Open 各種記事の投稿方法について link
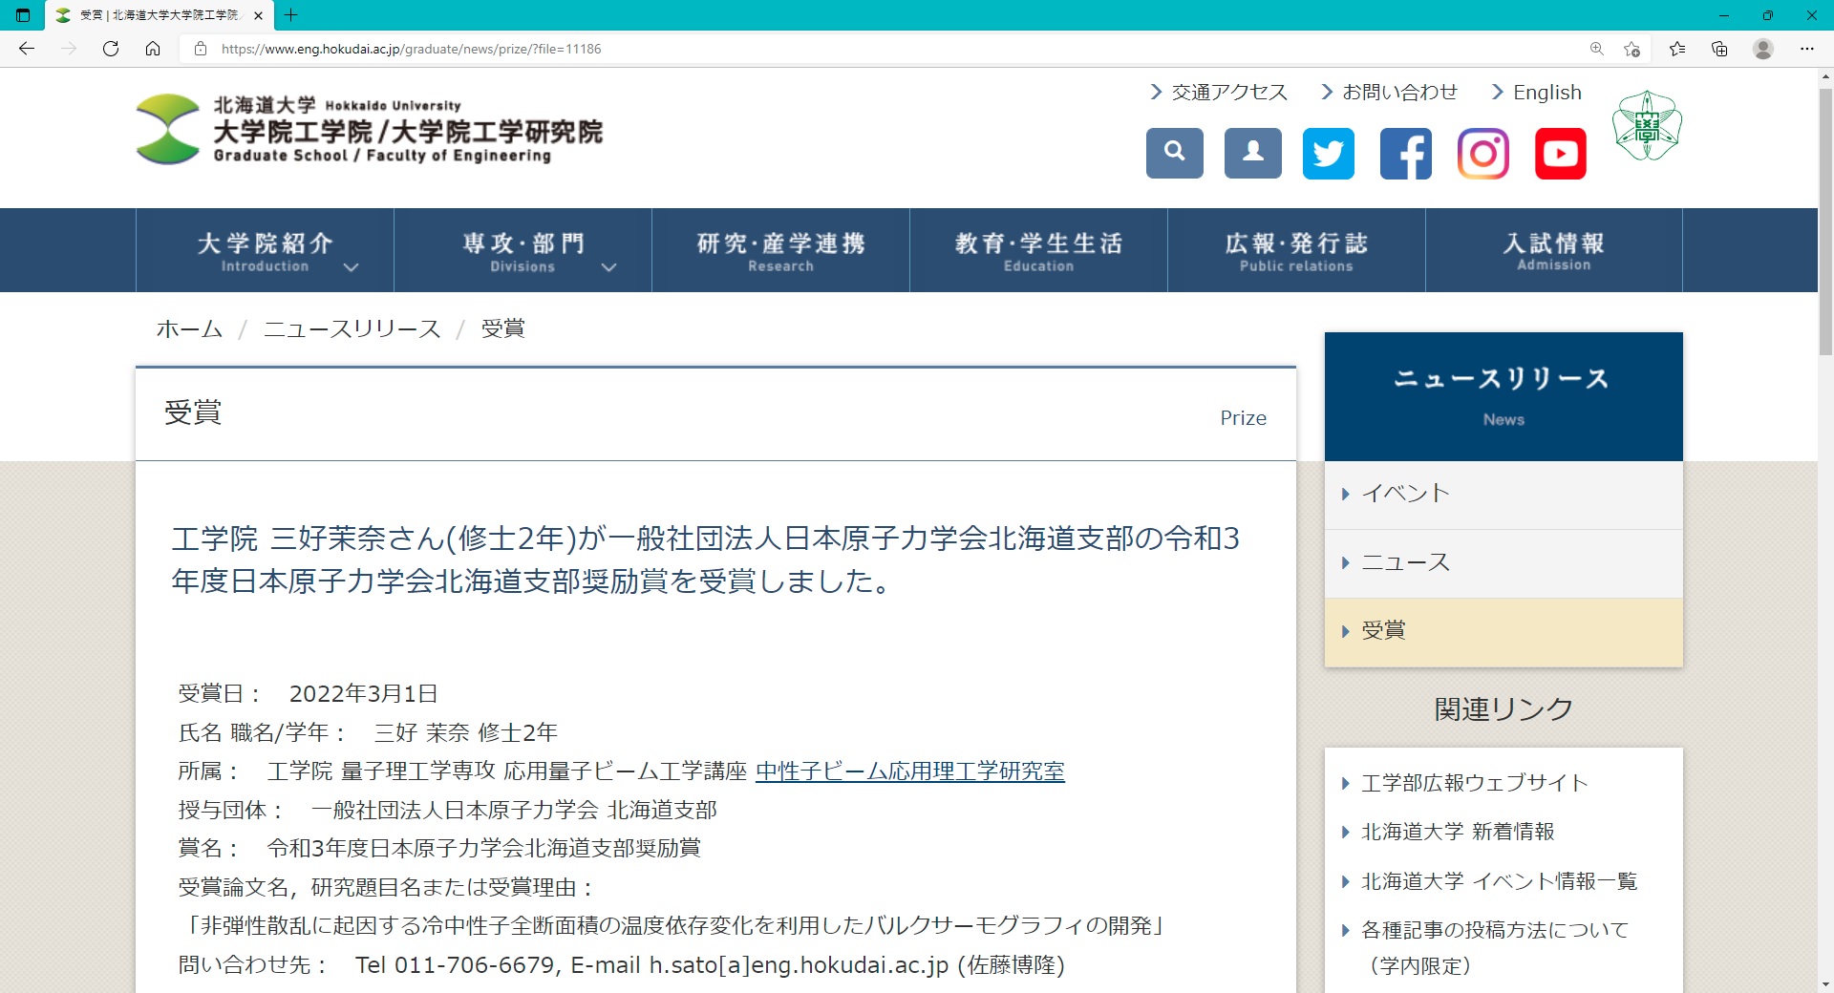 [x=1494, y=947]
